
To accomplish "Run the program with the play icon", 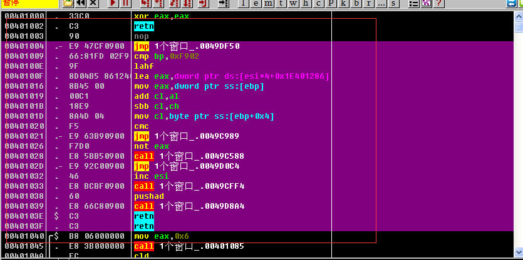I will (113, 3).
